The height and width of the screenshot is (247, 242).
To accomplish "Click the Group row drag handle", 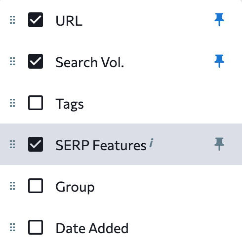I will click(12, 186).
